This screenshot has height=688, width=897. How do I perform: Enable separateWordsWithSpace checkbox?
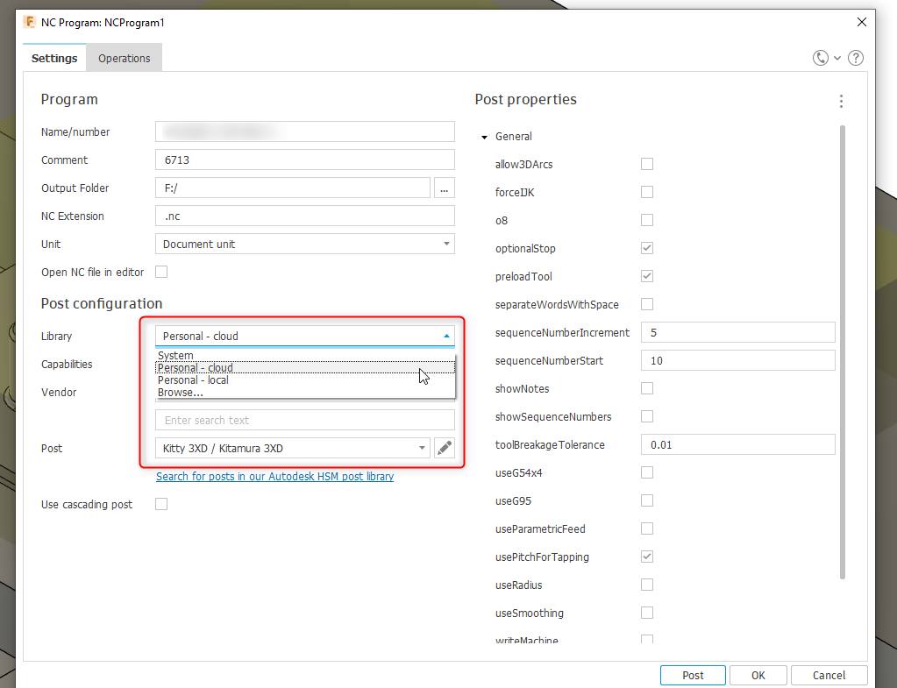pyautogui.click(x=647, y=304)
